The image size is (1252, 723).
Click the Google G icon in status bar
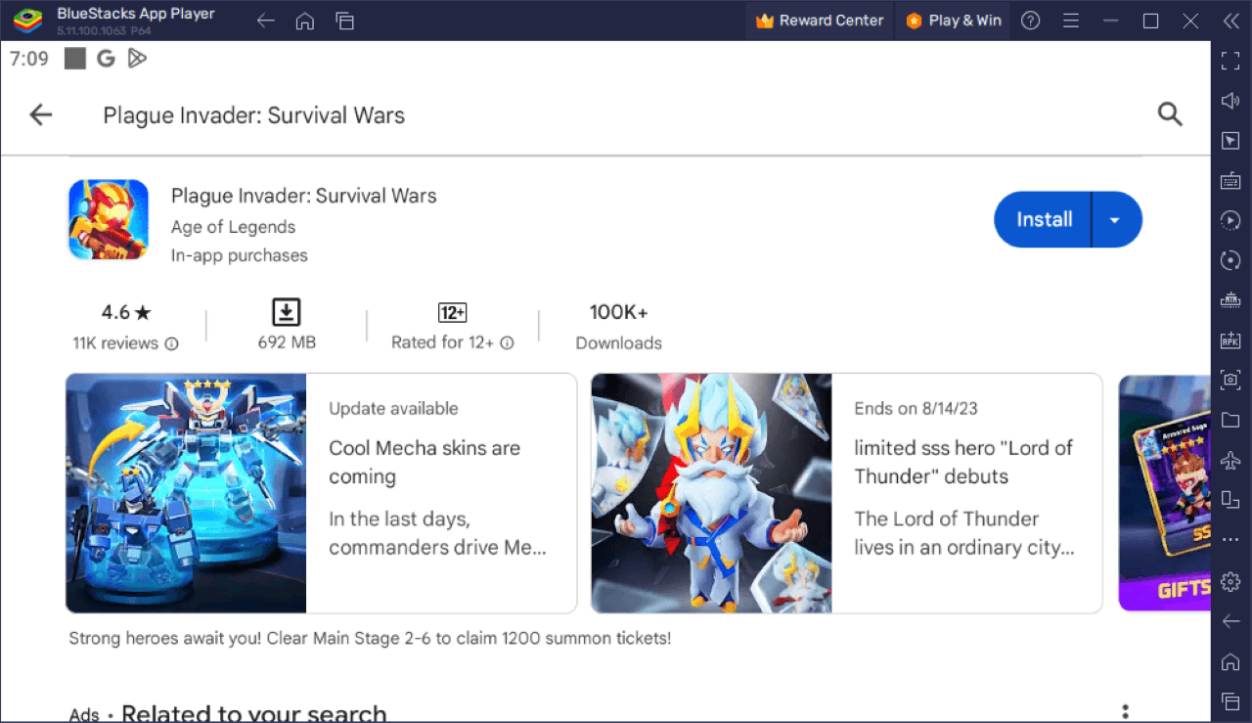(x=106, y=59)
